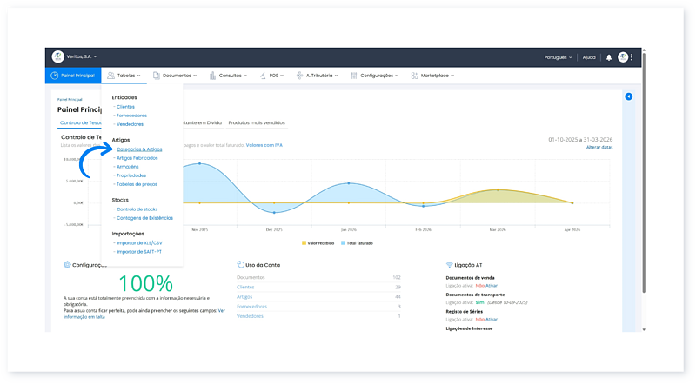Open the Ajuda help link
This screenshot has height=384, width=696.
pyautogui.click(x=589, y=57)
